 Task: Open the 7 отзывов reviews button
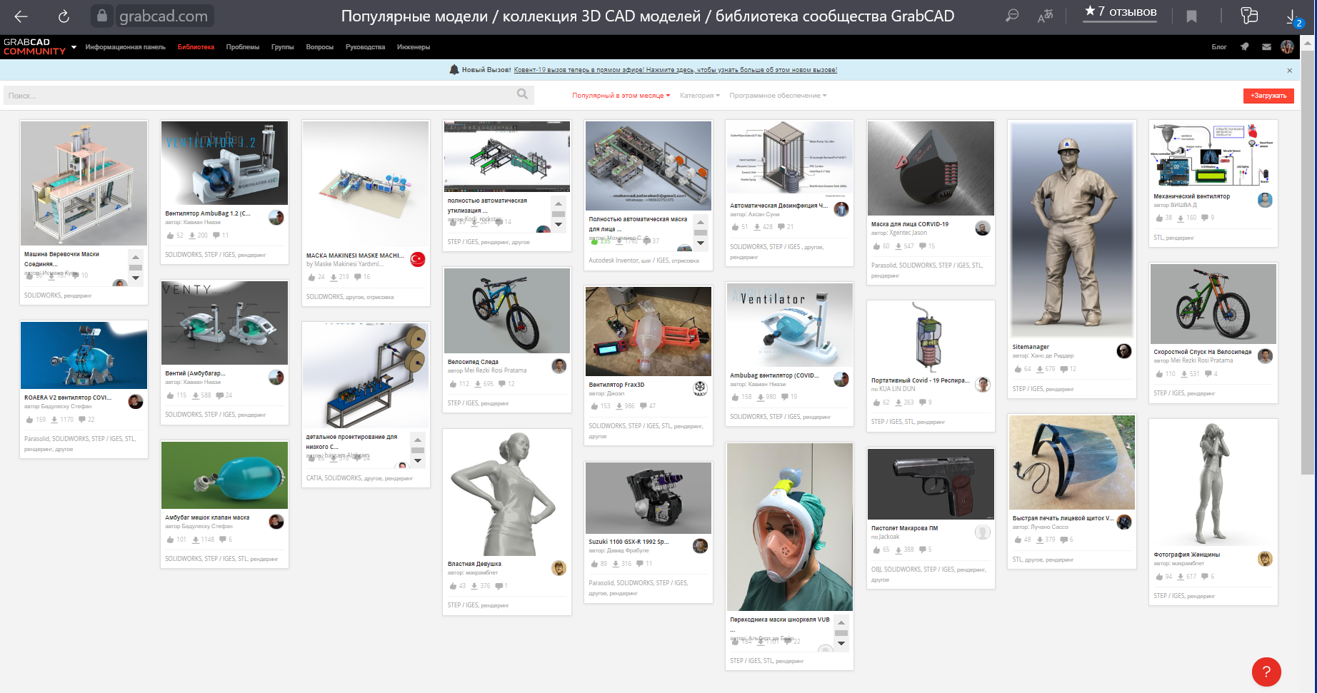(1120, 12)
